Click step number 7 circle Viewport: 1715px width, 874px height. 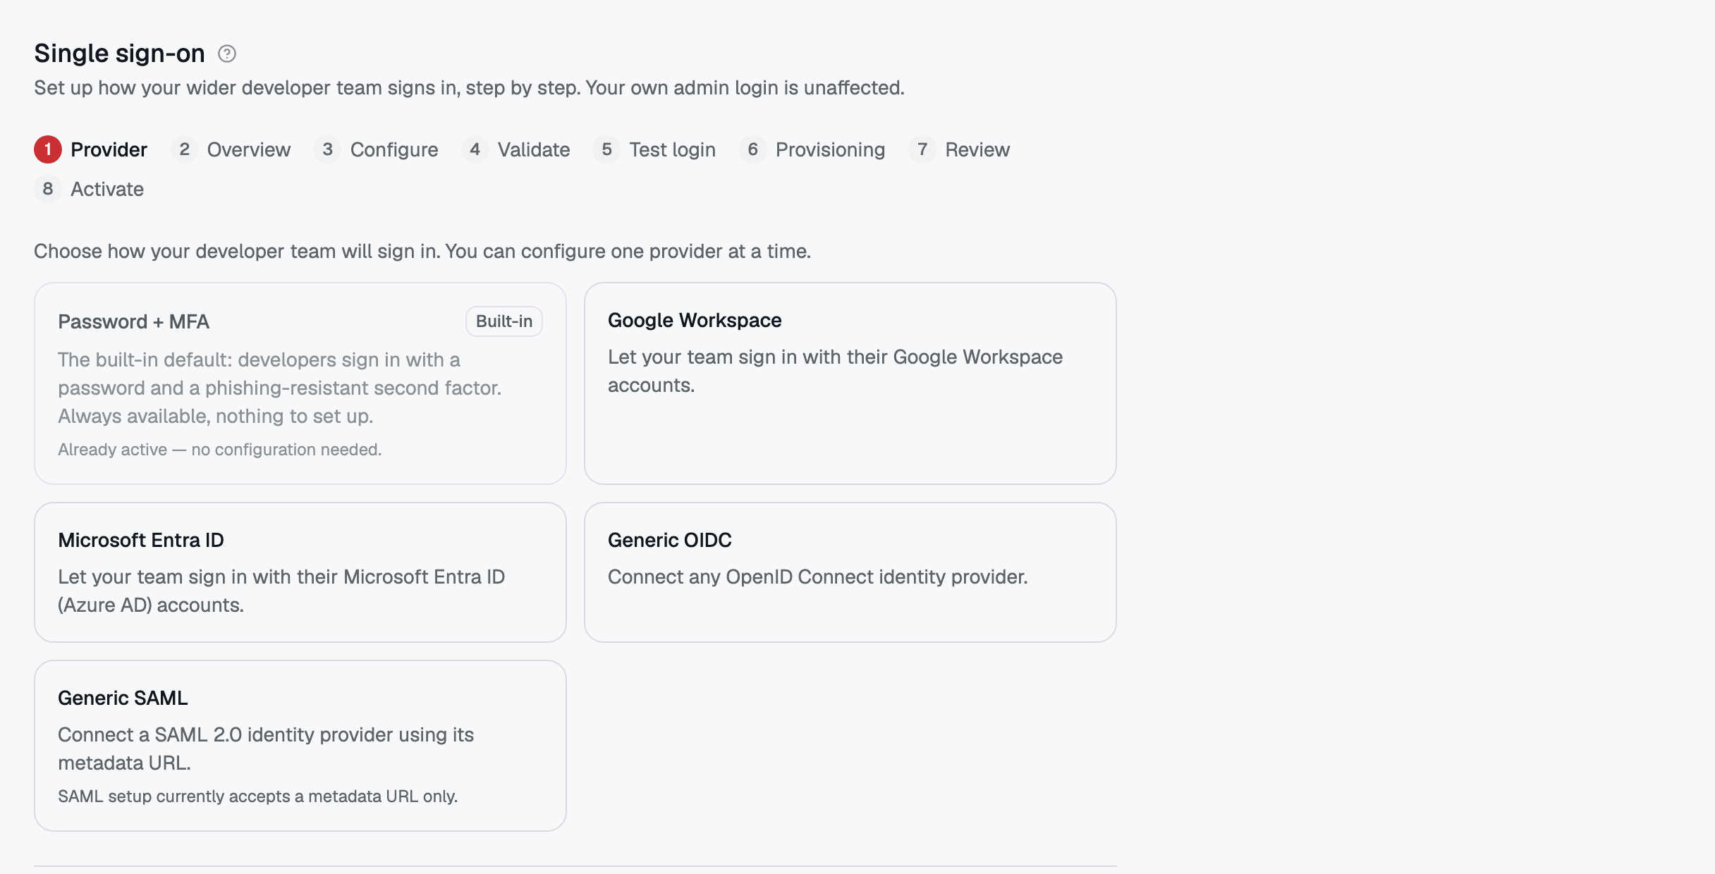[922, 149]
